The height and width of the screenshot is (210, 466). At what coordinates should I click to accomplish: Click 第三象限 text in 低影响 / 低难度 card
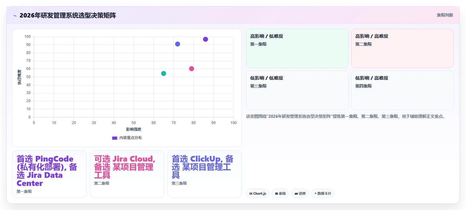(258, 86)
